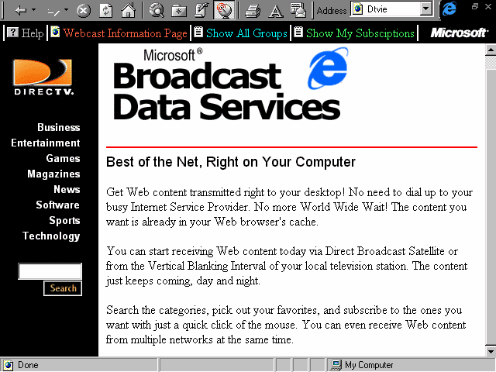Open the Search globe icon

tap(157, 10)
